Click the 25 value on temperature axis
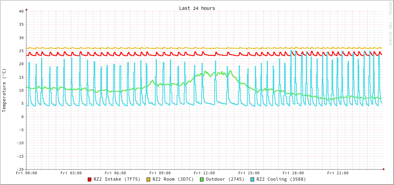This screenshot has height=185, width=394. pyautogui.click(x=21, y=51)
